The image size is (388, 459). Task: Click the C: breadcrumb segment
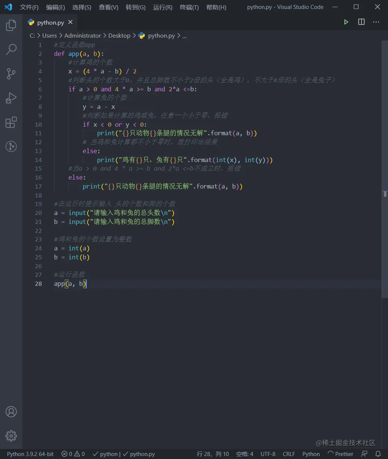[x=32, y=36]
